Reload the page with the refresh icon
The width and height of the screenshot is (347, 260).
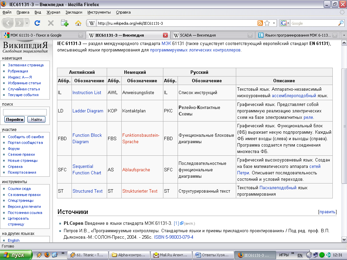[x=37, y=23]
